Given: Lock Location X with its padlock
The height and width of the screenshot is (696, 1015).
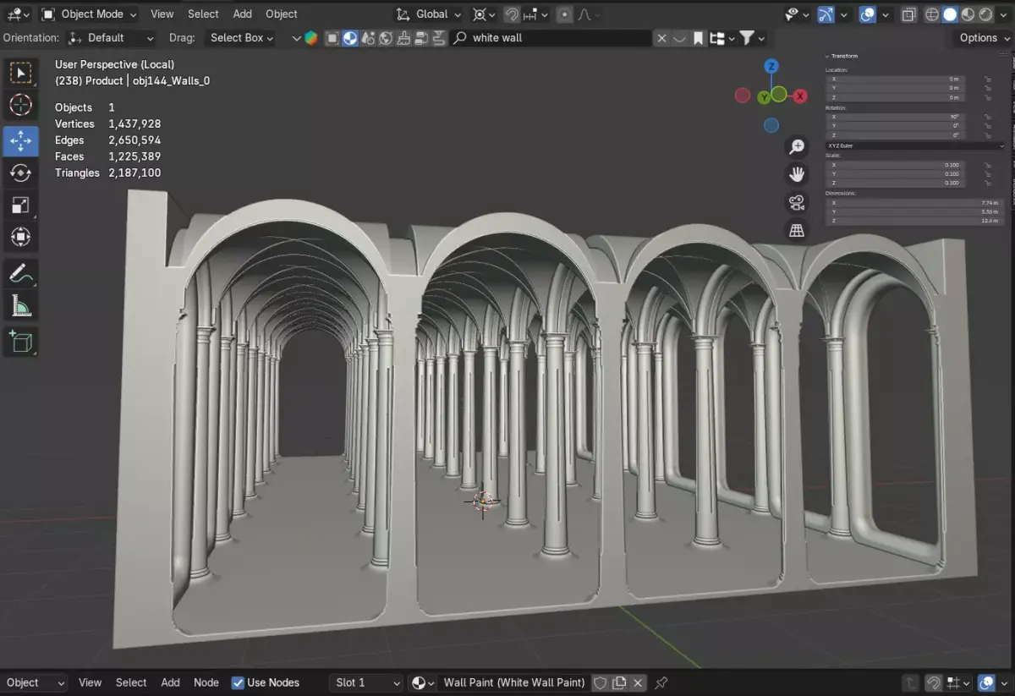Looking at the screenshot, I should (988, 79).
